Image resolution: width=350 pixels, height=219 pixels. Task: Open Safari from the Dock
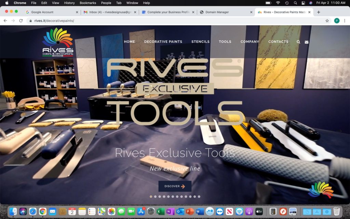click(x=33, y=211)
